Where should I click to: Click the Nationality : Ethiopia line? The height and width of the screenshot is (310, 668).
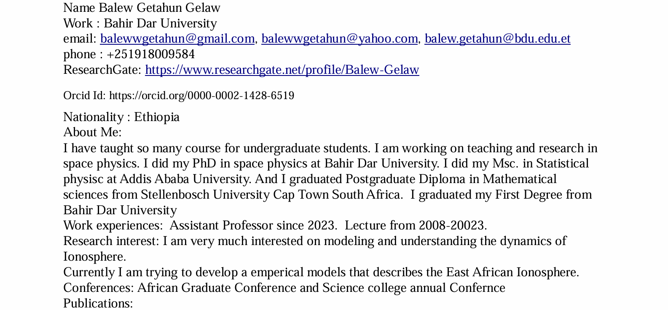(x=121, y=117)
